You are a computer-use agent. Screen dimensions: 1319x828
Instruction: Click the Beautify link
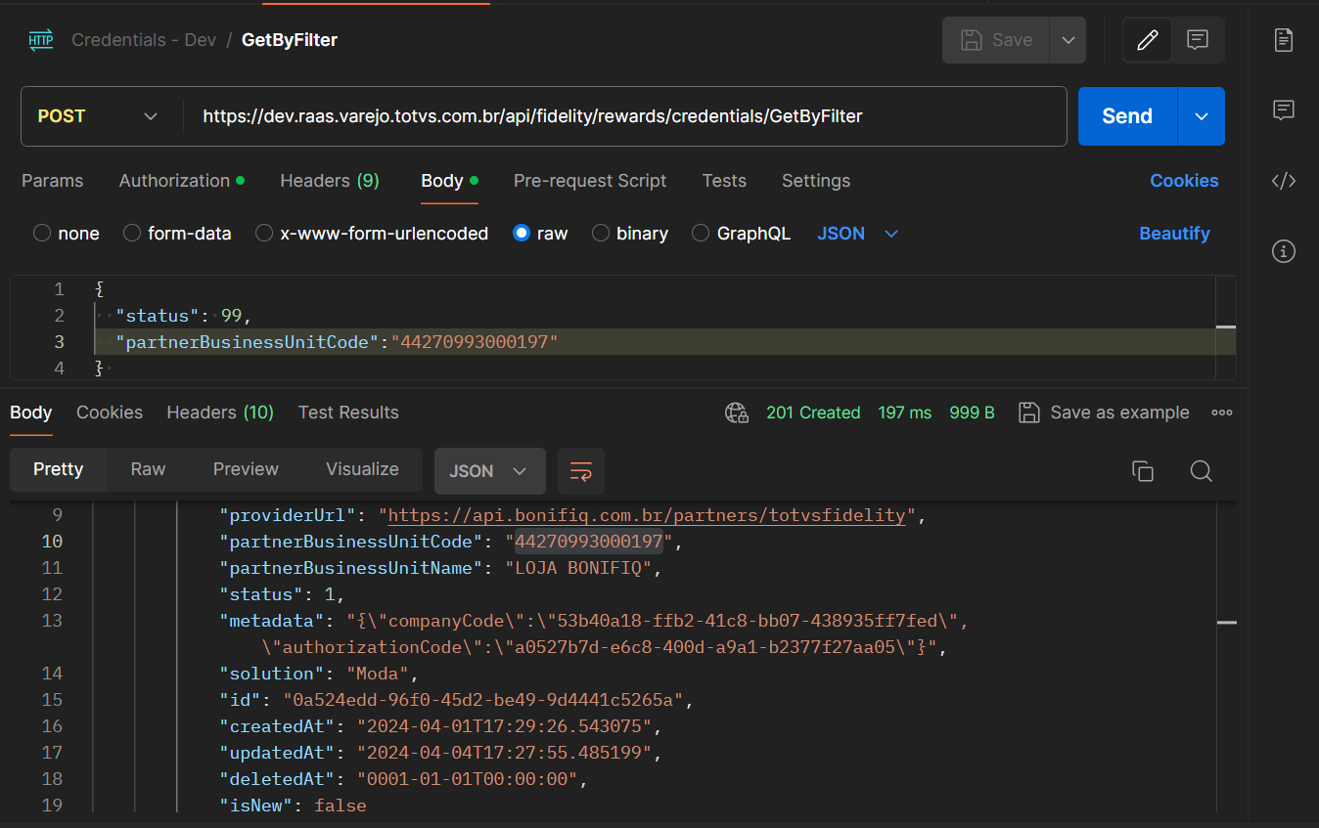coord(1174,234)
